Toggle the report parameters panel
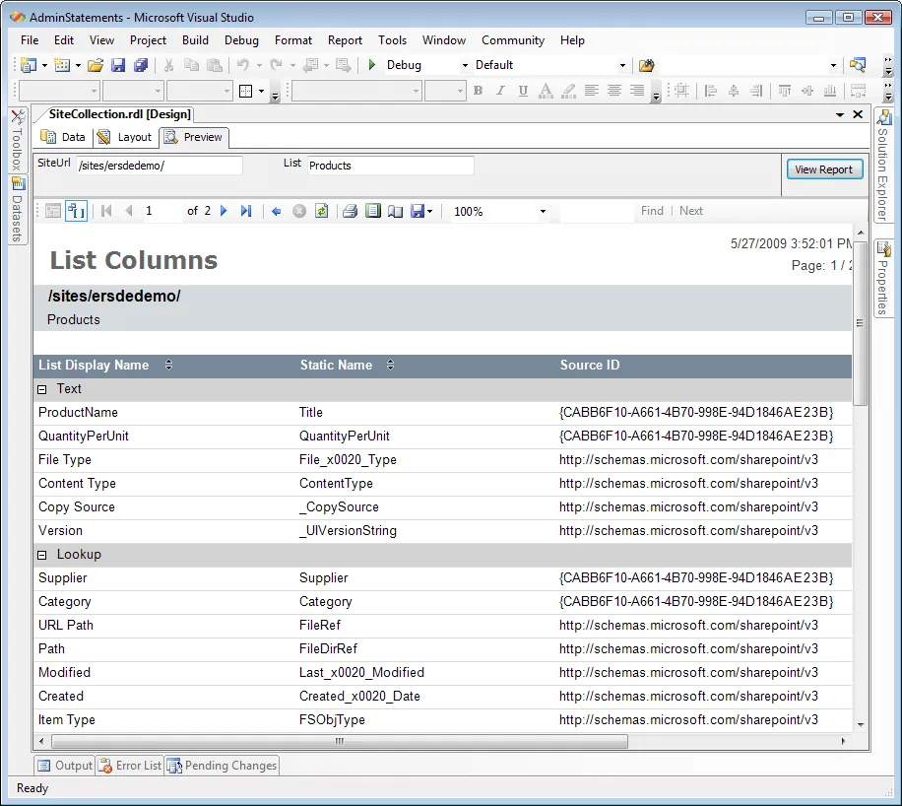The width and height of the screenshot is (902, 806). 76,210
